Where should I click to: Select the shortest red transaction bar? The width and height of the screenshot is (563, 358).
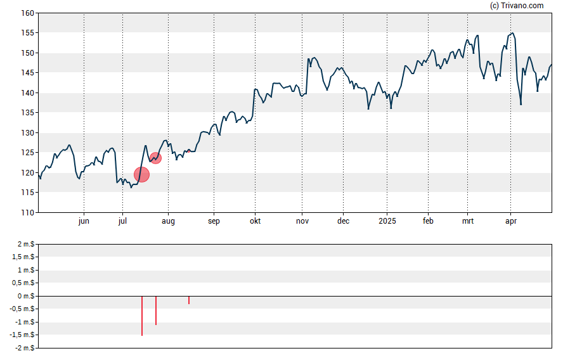coord(189,300)
